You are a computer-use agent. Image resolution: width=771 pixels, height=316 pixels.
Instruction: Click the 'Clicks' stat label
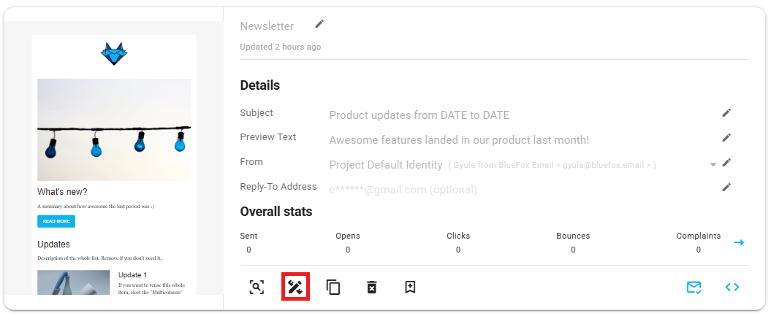tap(458, 236)
